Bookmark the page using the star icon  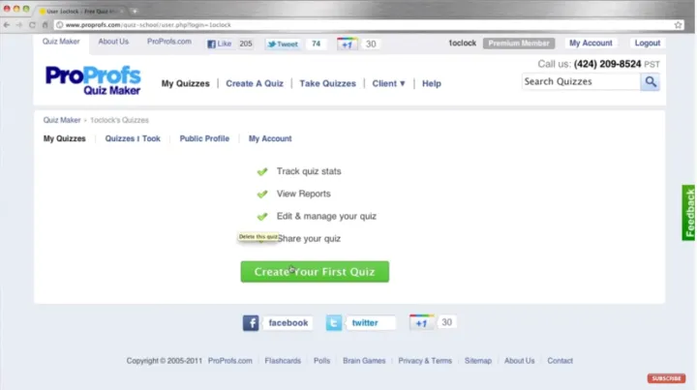click(x=678, y=25)
